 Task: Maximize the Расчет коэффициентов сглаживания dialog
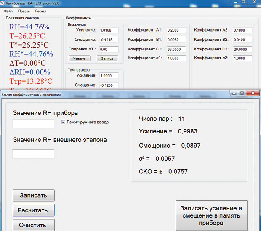242,93
